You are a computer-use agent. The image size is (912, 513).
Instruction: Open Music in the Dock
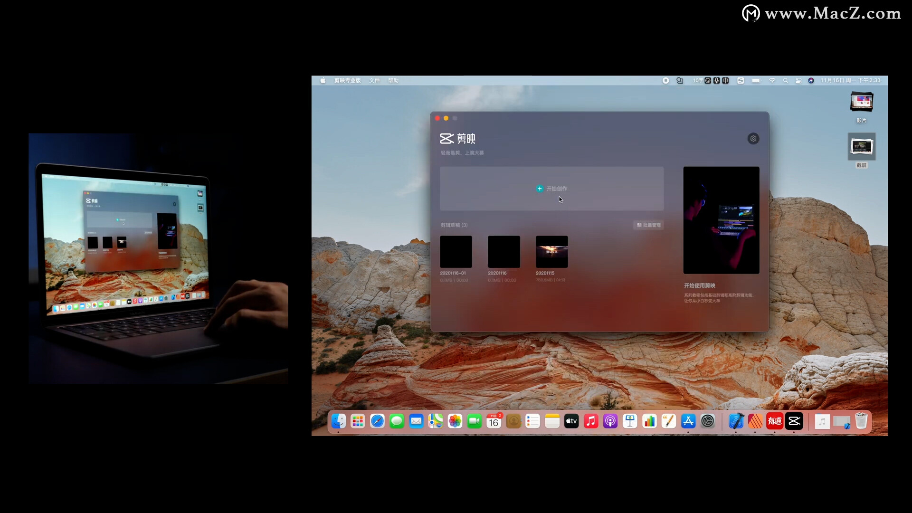[x=591, y=421]
